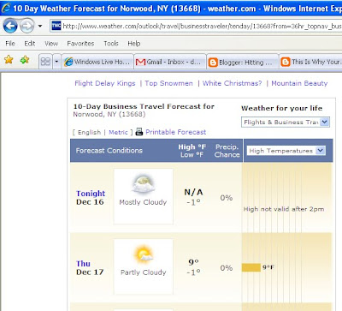
Task: Click the 'Partly Cloudy' condition label
Action: click(144, 272)
